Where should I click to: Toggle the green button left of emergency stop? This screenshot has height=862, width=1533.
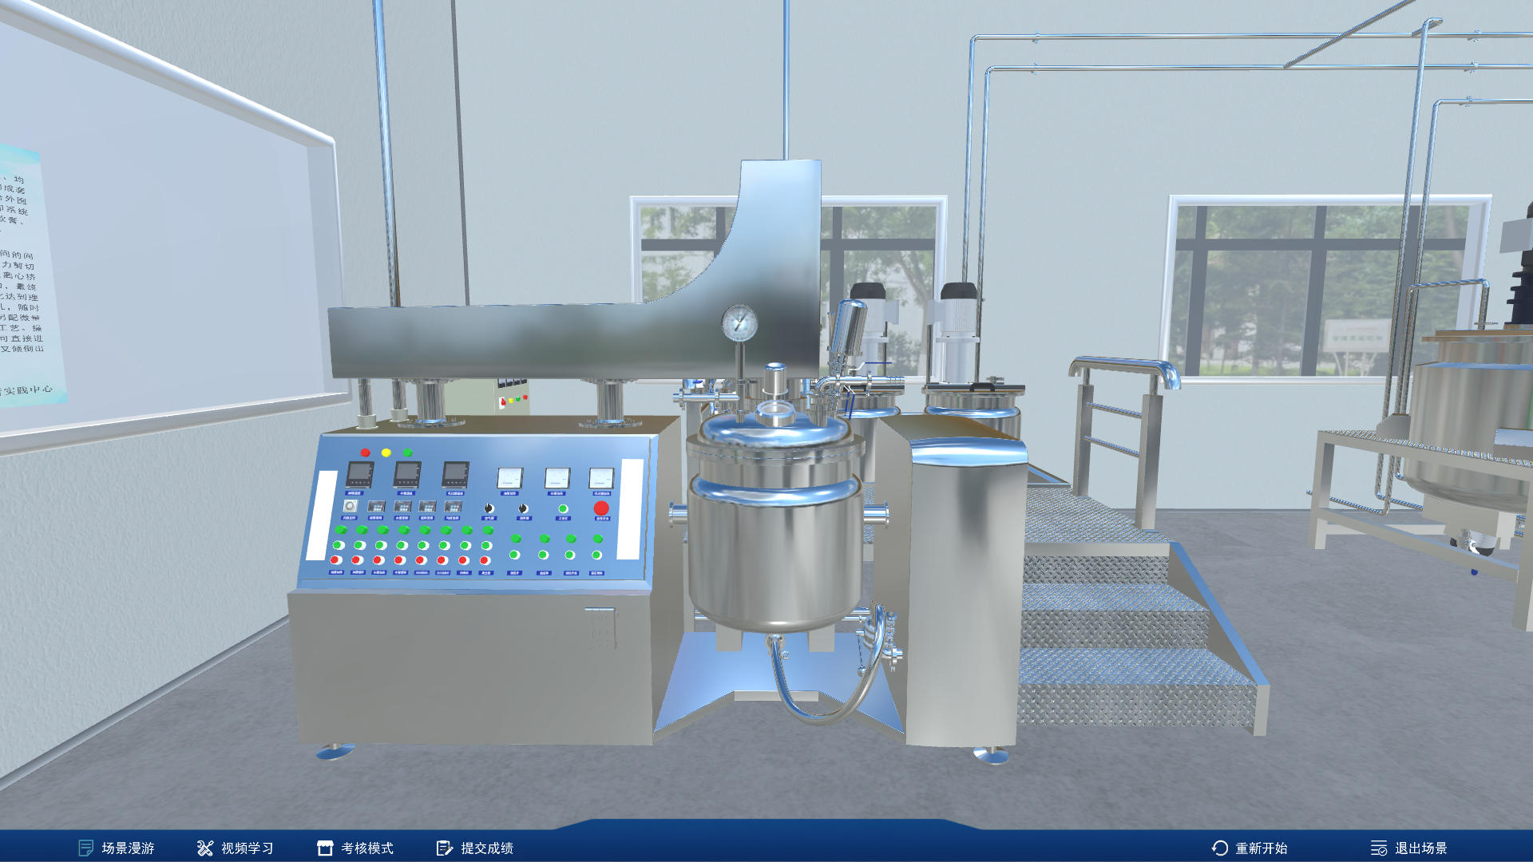pyautogui.click(x=563, y=508)
